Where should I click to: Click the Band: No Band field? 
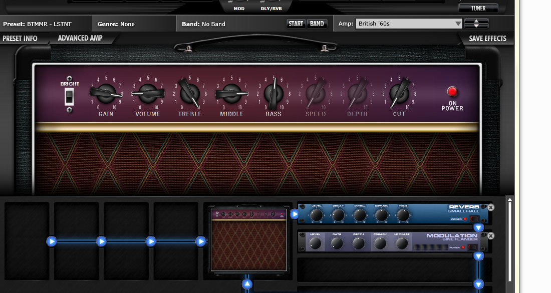203,24
